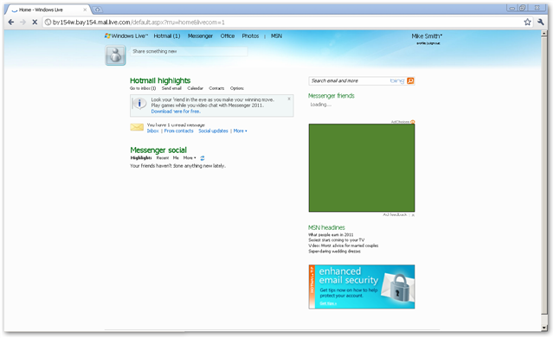554x338 pixels.
Task: Click 'Download here for free' link
Action: 176,112
